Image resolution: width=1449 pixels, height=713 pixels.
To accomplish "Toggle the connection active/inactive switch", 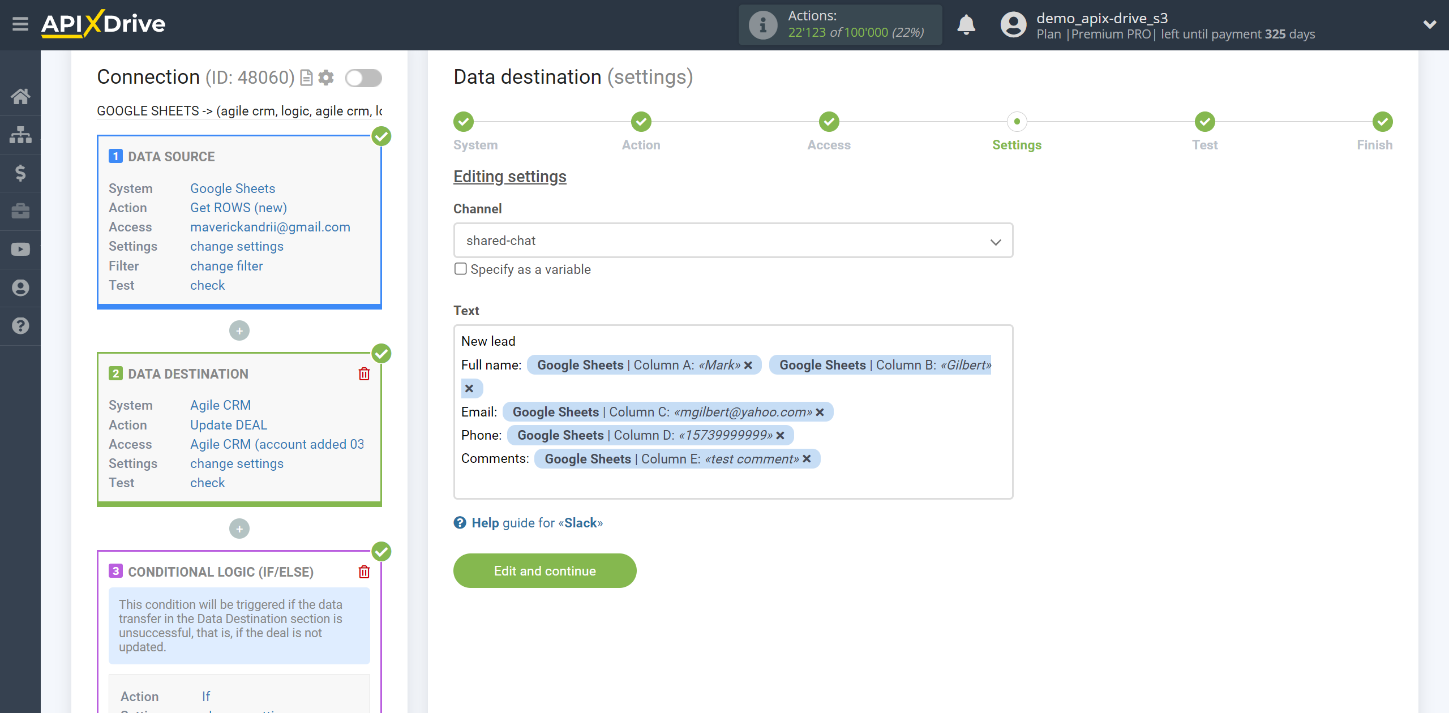I will click(x=363, y=79).
